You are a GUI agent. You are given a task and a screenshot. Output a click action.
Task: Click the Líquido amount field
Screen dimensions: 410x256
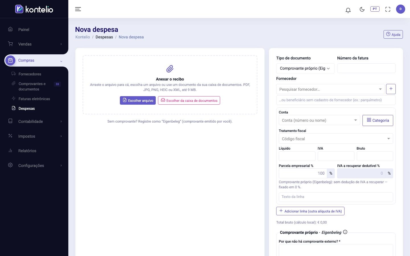click(x=297, y=156)
